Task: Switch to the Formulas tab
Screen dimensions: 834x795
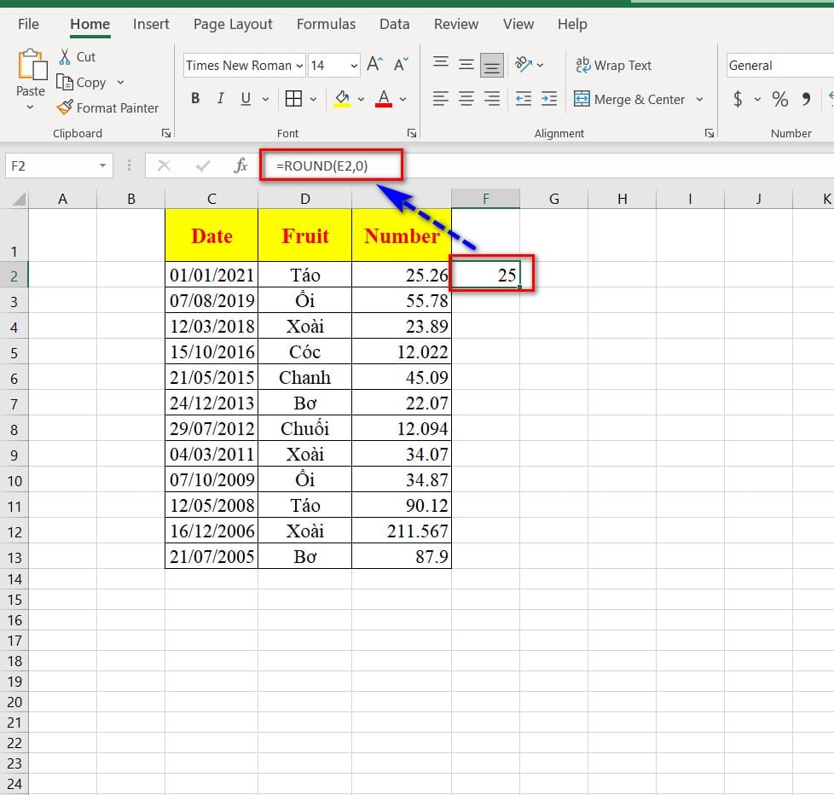Action: pos(326,25)
